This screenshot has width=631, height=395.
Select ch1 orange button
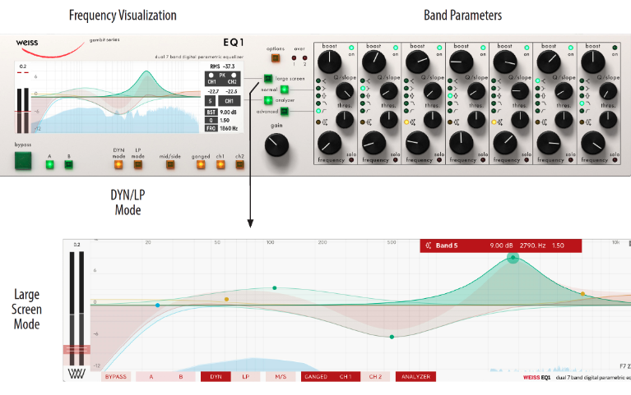[220, 164]
